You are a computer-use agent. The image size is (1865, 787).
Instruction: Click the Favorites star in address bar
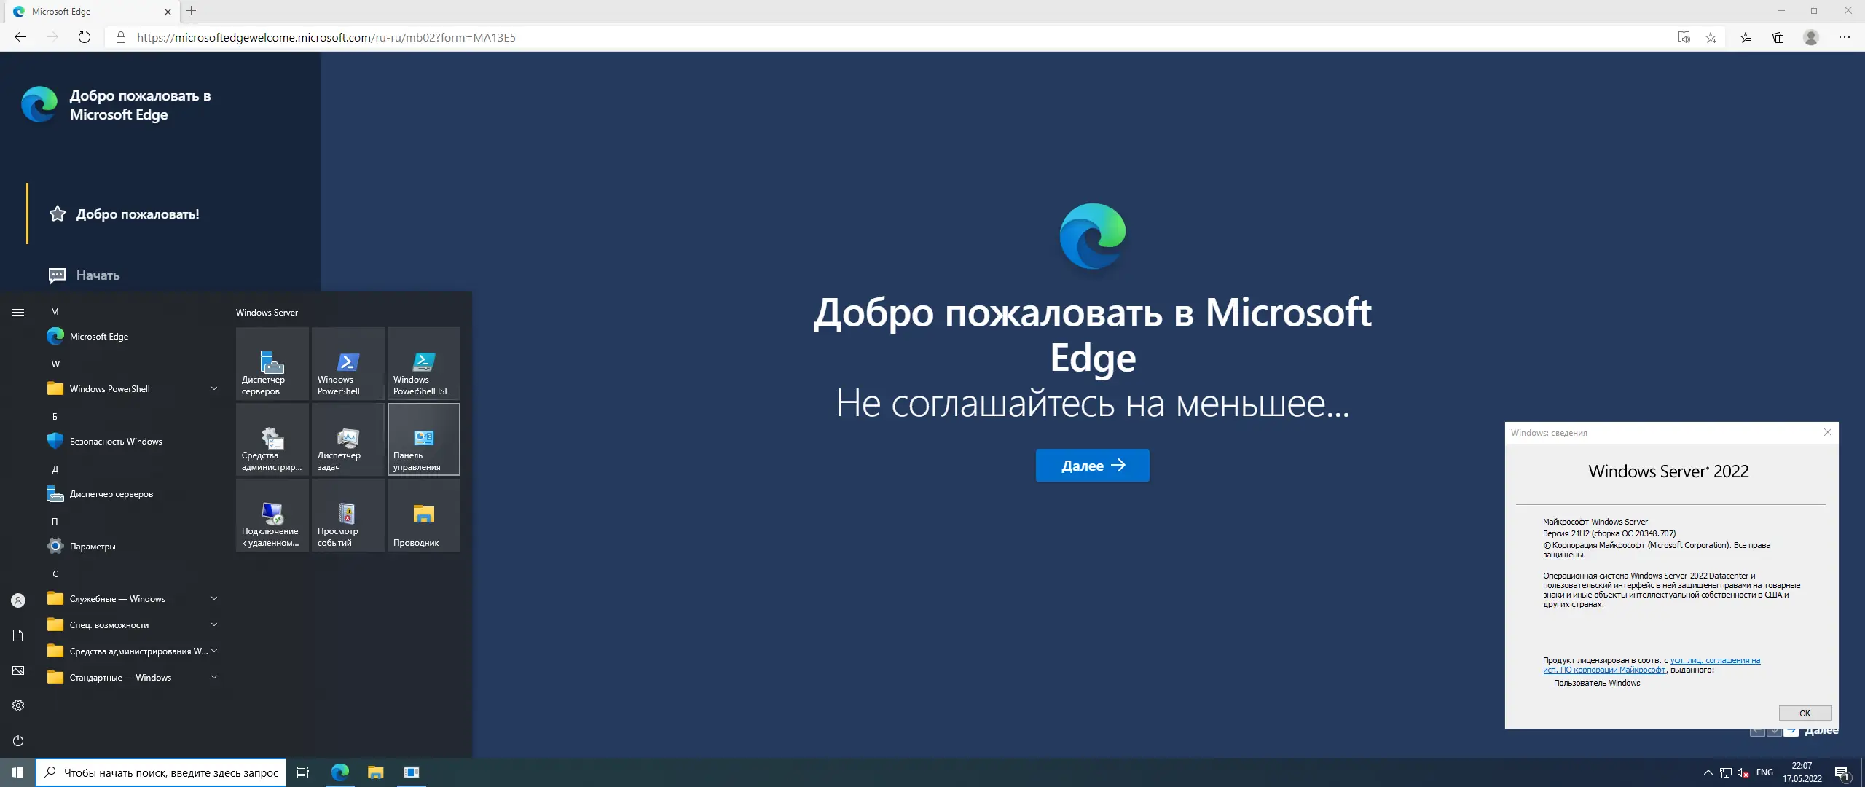point(1711,37)
